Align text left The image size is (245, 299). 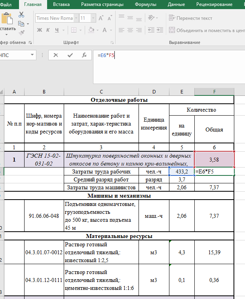[122, 30]
